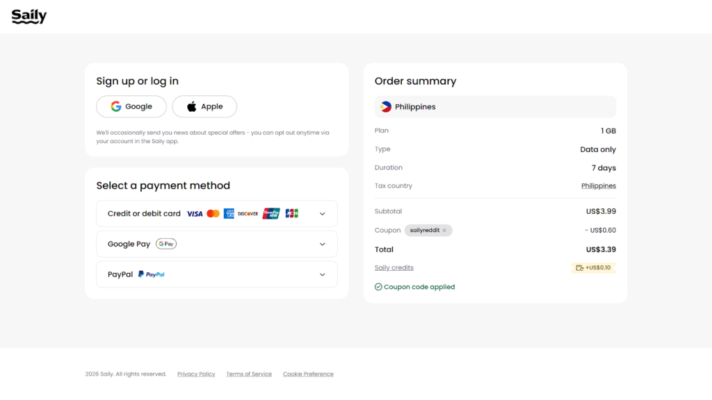Click the PayPal logo icon

click(x=152, y=274)
